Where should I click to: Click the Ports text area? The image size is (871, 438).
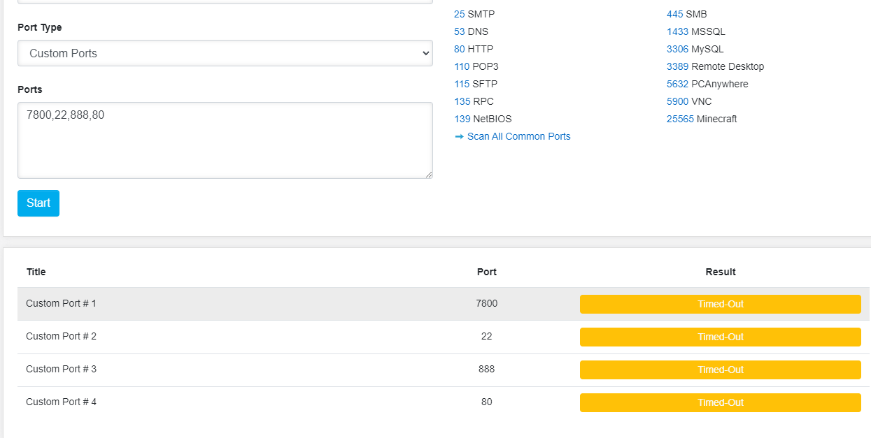click(225, 140)
